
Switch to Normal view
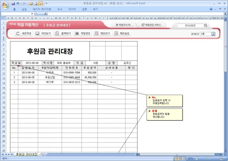pyautogui.click(x=176, y=158)
